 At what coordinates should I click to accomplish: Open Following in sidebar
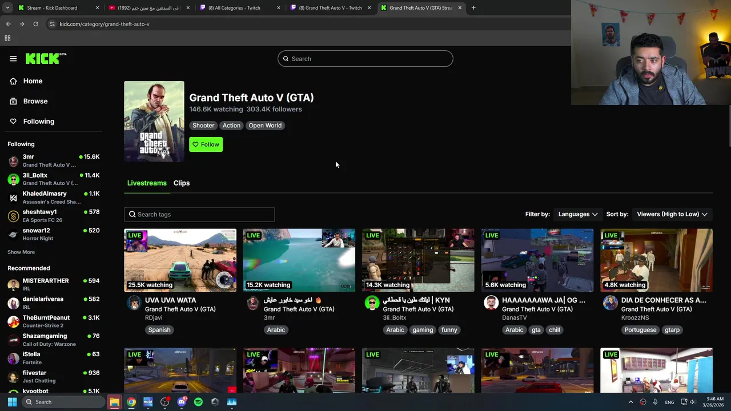point(38,121)
